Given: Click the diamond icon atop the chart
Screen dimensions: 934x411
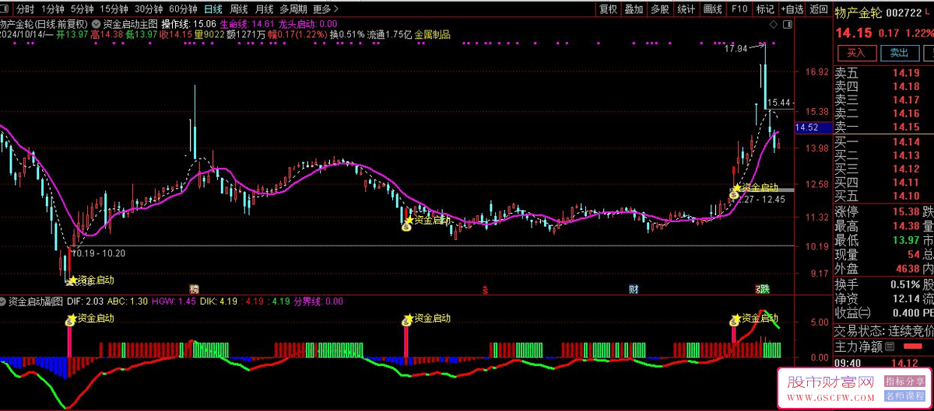Looking at the screenshot, I should pos(773,25).
